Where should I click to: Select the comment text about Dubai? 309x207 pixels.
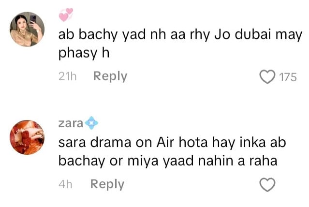[180, 44]
